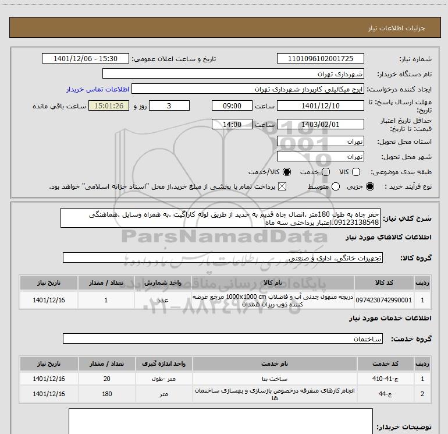This screenshot has height=434, width=448.
Task: Click goods code 0974230742990001 cell
Action: [384, 300]
